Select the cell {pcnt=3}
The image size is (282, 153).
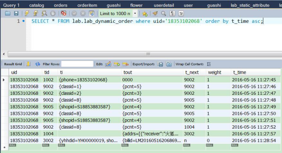[152, 93]
